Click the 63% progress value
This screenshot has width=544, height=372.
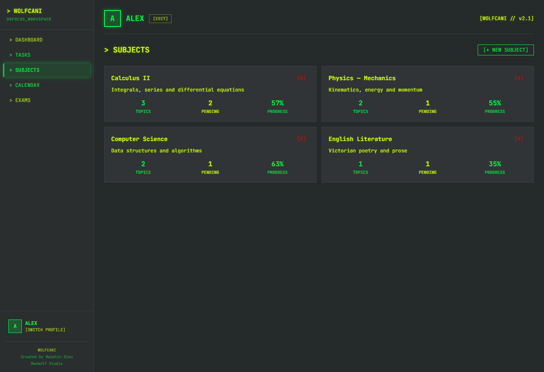(x=277, y=164)
